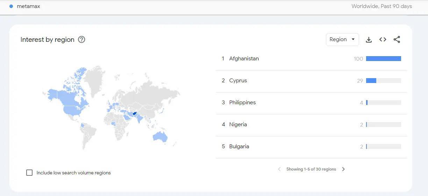Click Cyprus's interest bar showing 29
Image resolution: width=428 pixels, height=196 pixels.
tap(384, 81)
